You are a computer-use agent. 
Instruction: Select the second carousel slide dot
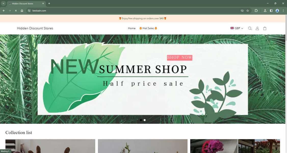click(x=145, y=120)
